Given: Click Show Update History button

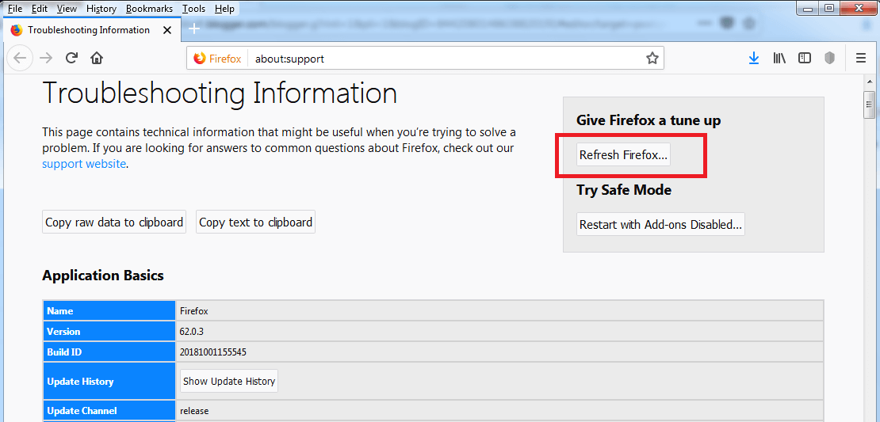Looking at the screenshot, I should click(229, 381).
